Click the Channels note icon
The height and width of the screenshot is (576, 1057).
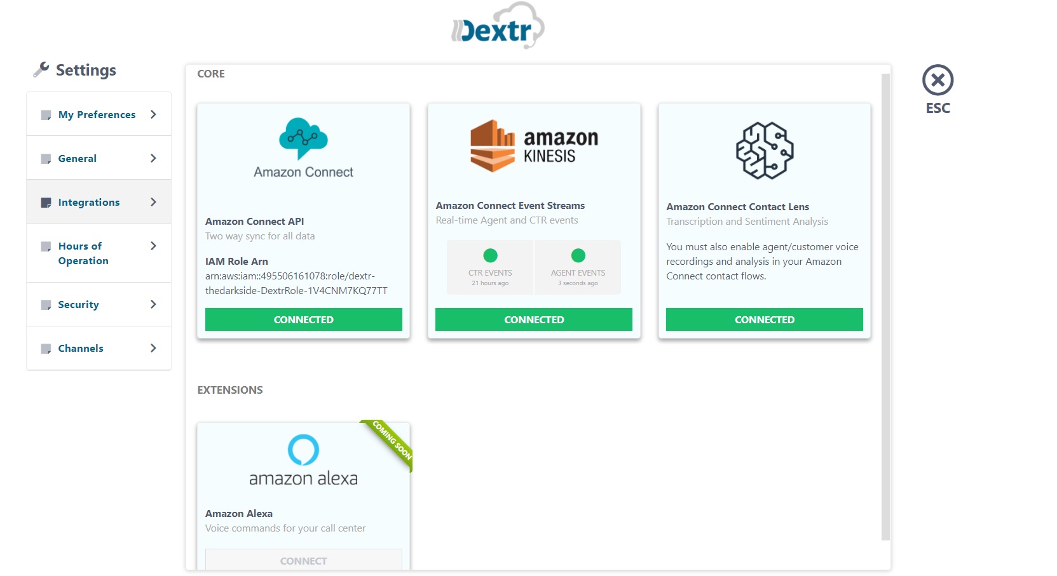point(46,349)
